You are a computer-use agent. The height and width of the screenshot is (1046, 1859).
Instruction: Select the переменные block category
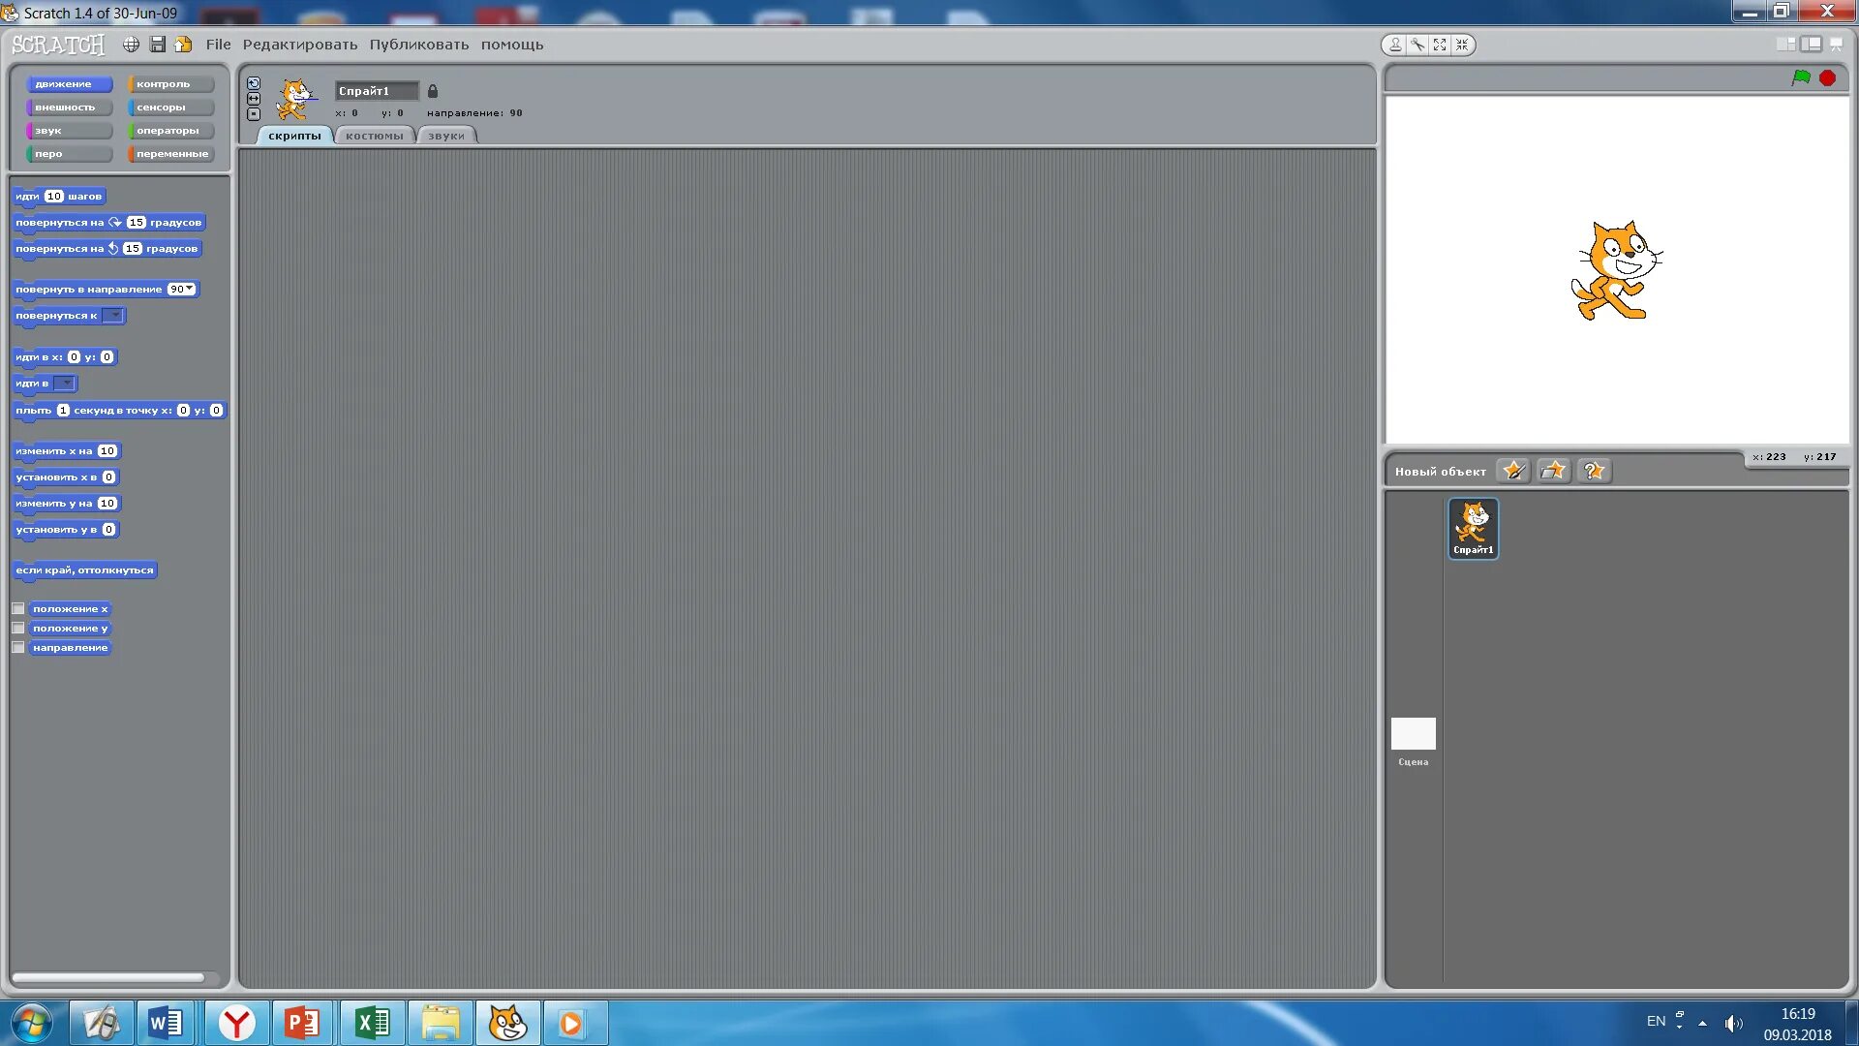point(170,154)
